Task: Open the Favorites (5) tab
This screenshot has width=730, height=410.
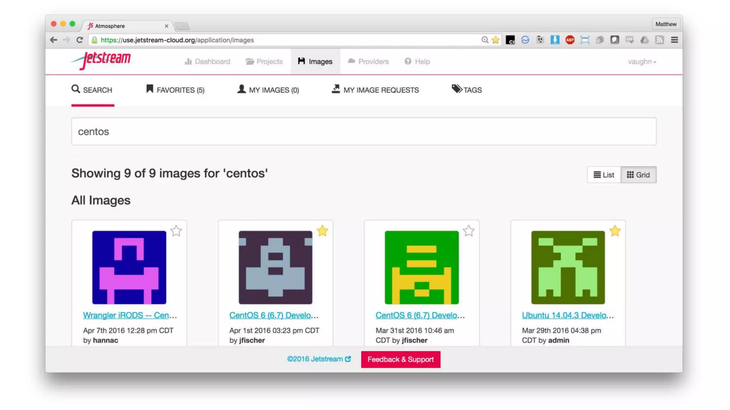Action: [175, 90]
